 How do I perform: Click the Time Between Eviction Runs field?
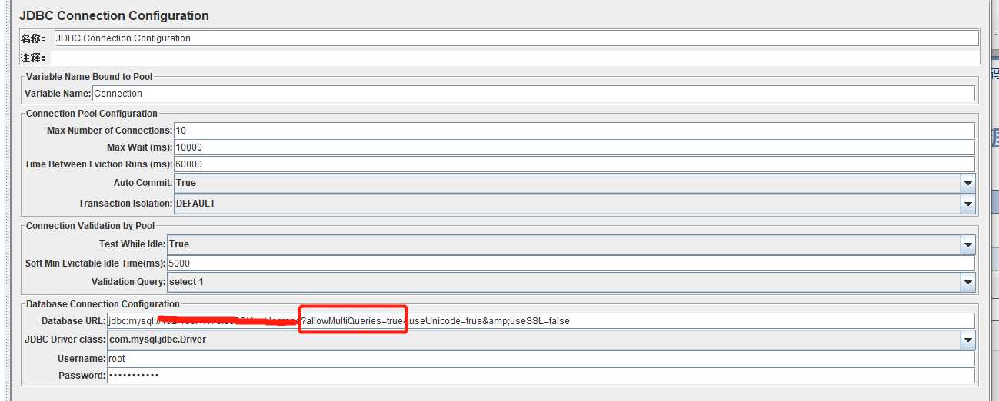pyautogui.click(x=574, y=164)
